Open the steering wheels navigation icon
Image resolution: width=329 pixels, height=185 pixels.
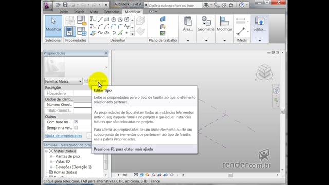pyautogui.click(x=276, y=90)
